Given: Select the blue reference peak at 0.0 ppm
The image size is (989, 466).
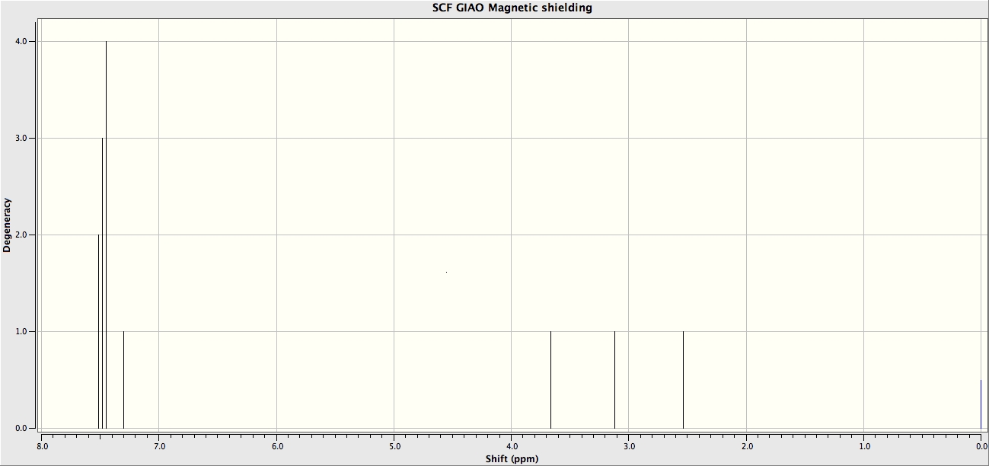Looking at the screenshot, I should pyautogui.click(x=981, y=404).
